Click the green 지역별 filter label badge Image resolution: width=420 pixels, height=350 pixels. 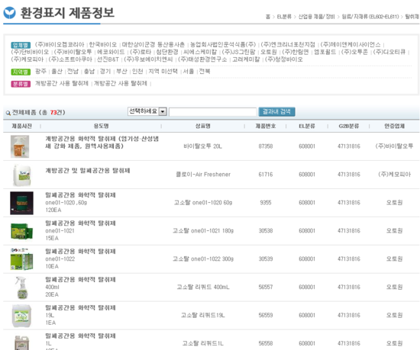[21, 72]
